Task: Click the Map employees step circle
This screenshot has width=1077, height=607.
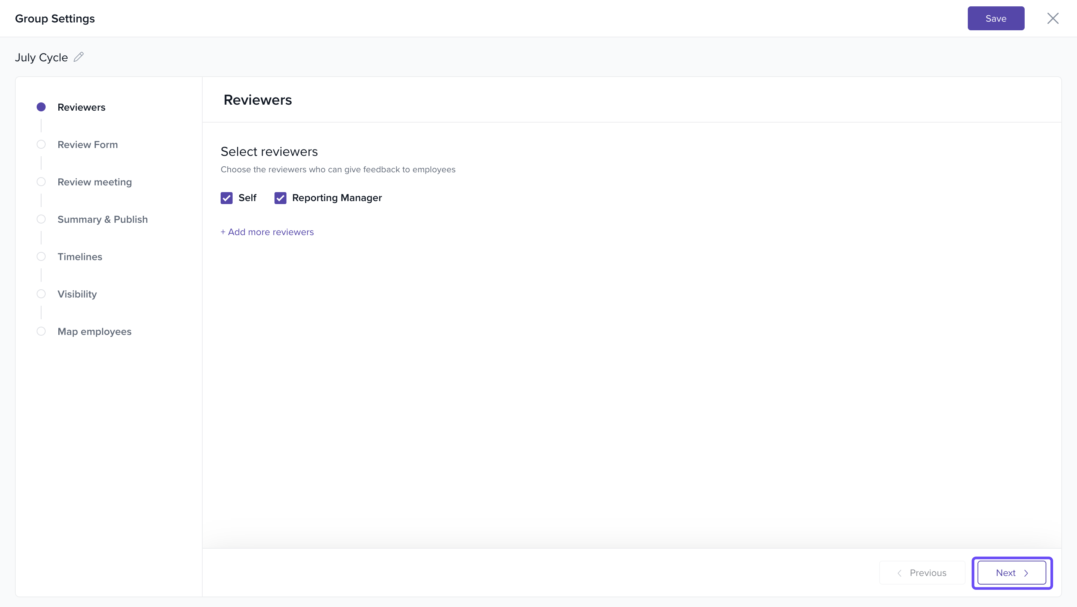Action: coord(41,331)
